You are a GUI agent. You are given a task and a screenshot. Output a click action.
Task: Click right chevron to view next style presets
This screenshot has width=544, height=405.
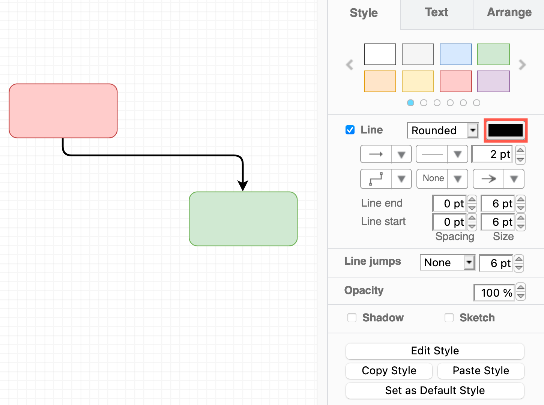(522, 65)
